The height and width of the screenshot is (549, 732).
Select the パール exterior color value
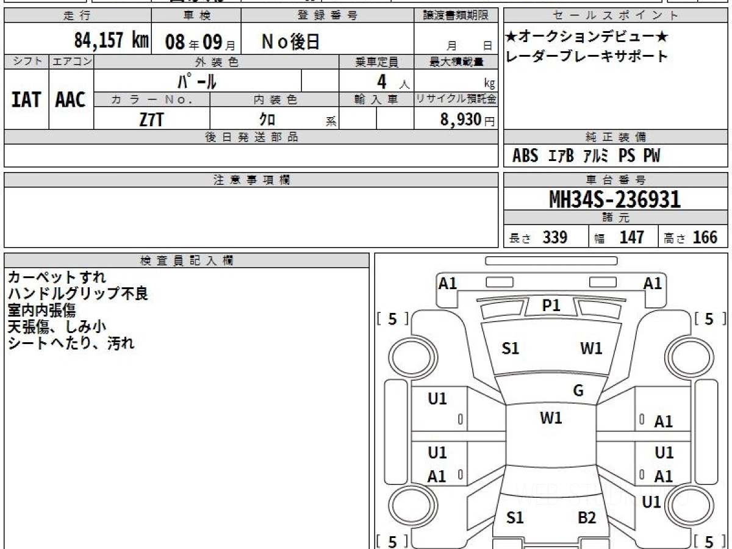pyautogui.click(x=197, y=81)
